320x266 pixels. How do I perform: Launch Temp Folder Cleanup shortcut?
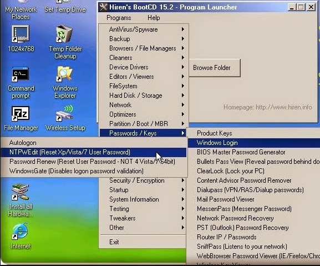[x=65, y=42]
